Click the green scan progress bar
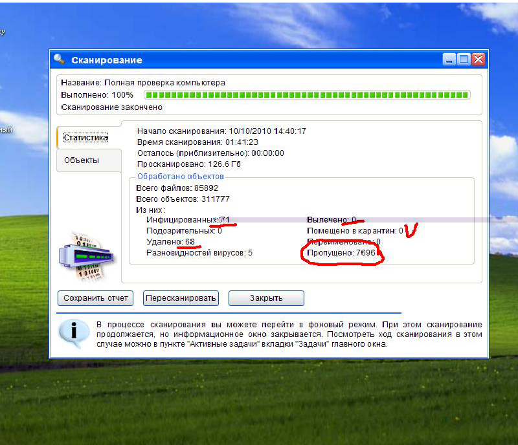Viewport: 518px width, 445px height. (307, 95)
